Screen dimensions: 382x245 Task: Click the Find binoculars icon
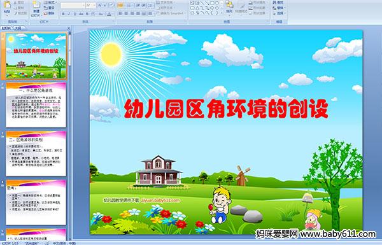274,3
